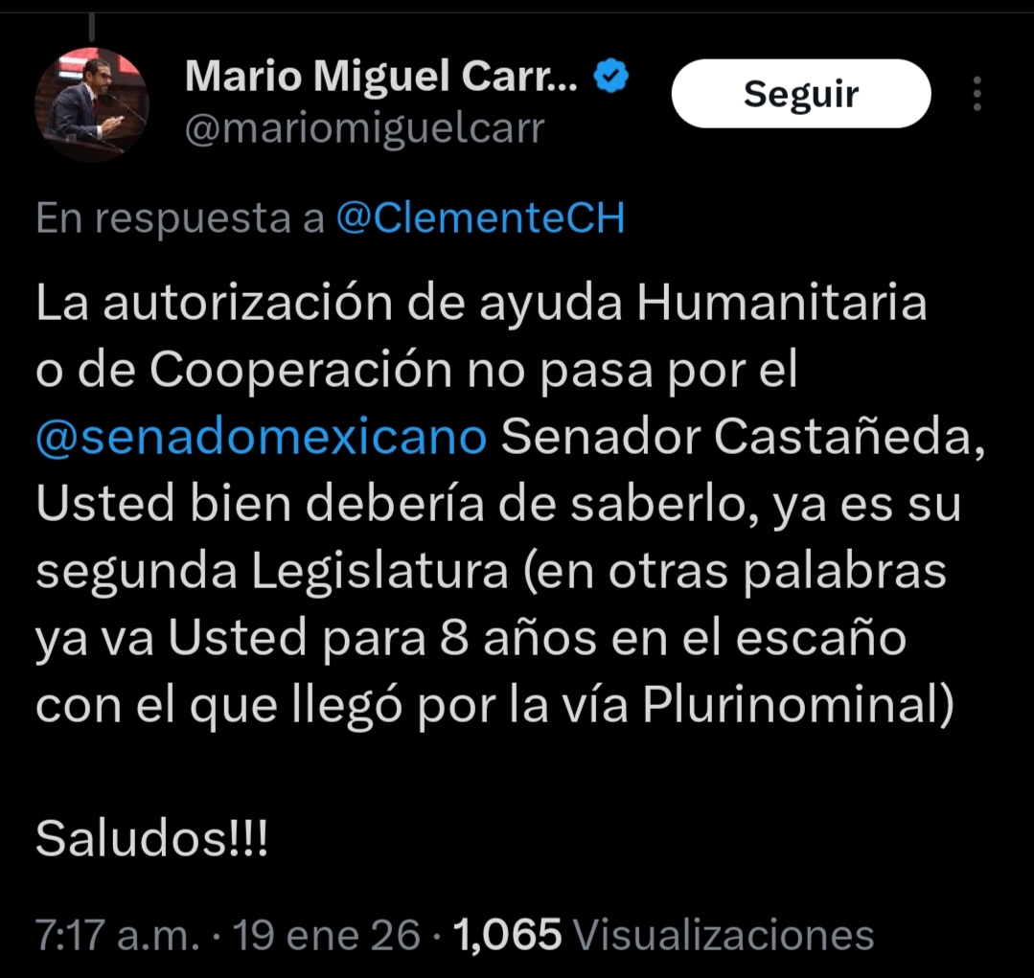Click the 'La autorización de ayuda Humanitaria' line
Screen dimensions: 1034x978
(x=481, y=303)
